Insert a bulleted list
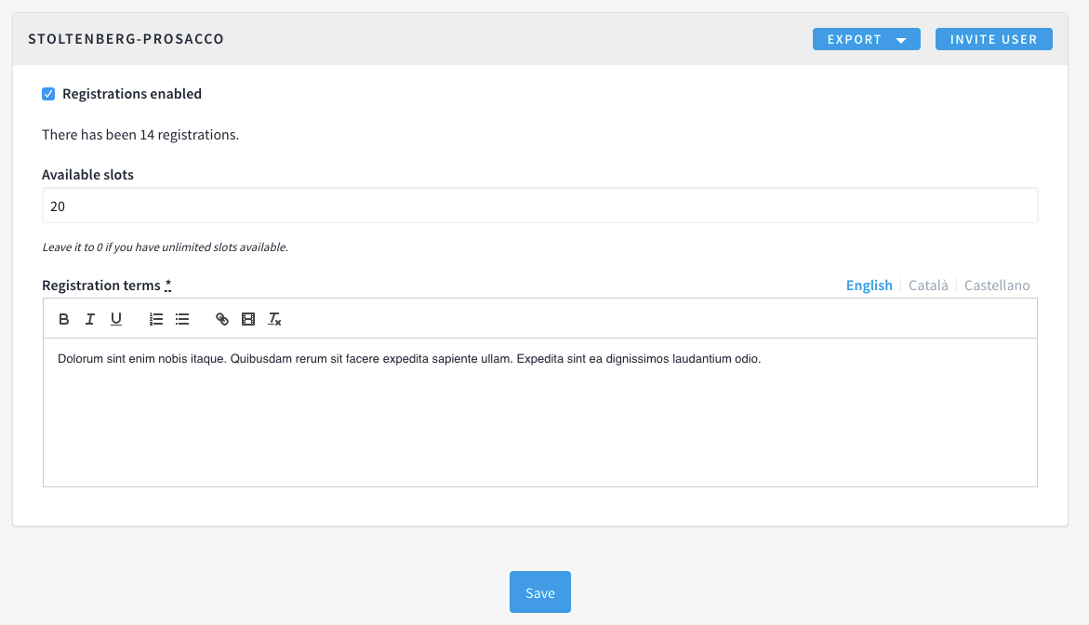The image size is (1089, 625). pyautogui.click(x=182, y=319)
